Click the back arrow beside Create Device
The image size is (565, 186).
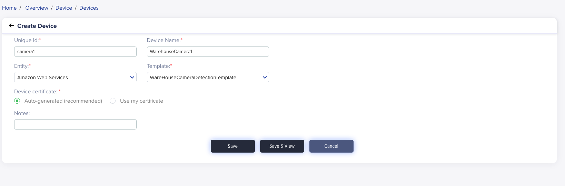point(11,26)
